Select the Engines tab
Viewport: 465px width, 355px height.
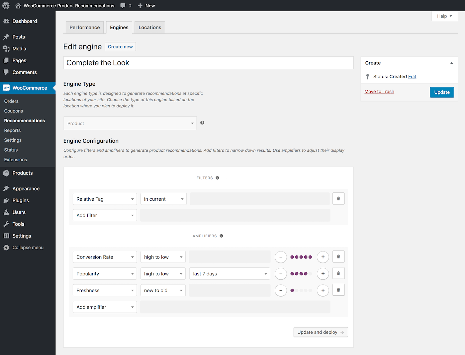[x=119, y=28]
